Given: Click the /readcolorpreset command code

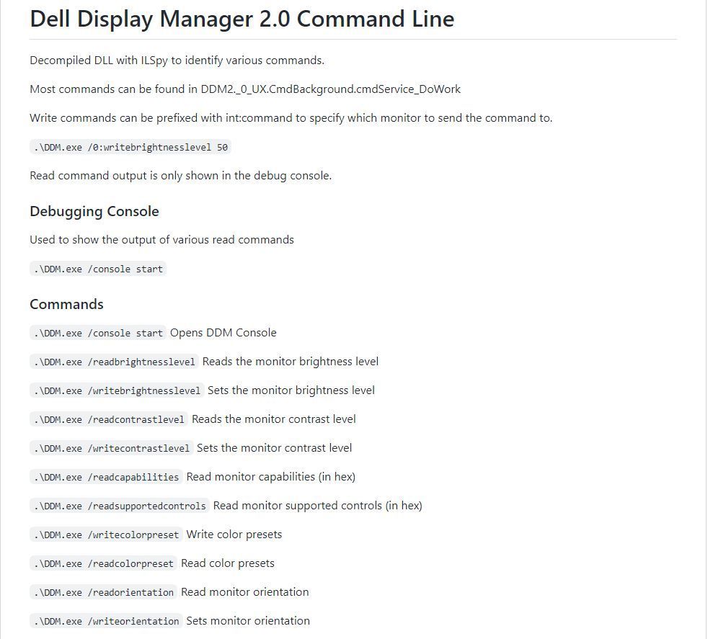Looking at the screenshot, I should pos(103,564).
